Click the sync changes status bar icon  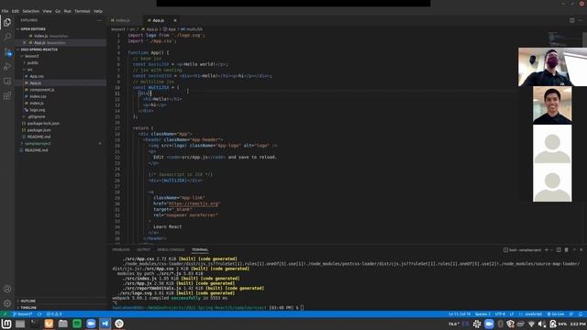(x=39, y=314)
